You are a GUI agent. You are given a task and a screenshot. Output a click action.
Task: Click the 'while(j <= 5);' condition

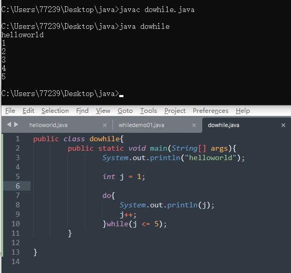137,224
